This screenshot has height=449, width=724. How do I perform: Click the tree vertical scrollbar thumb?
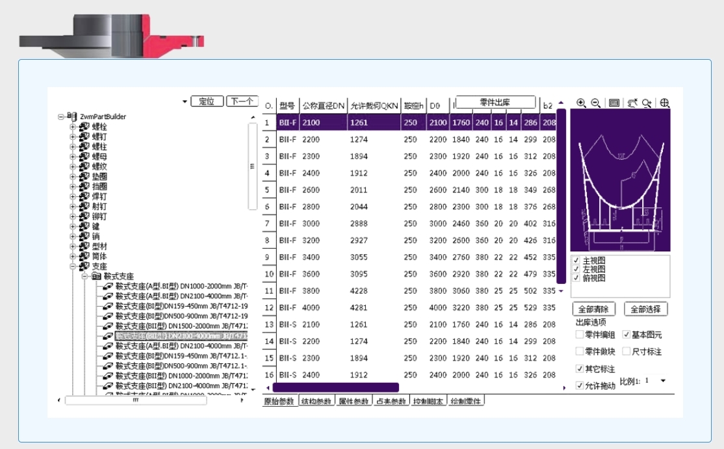[252, 166]
